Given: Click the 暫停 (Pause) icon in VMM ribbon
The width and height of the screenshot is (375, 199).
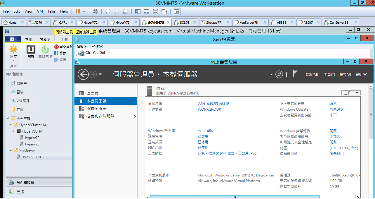Looking at the screenshot, I should [56, 53].
